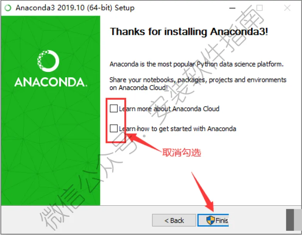Screen dimensions: 302x235
Task: Click the shield icon on the Finish button
Action: (x=210, y=220)
